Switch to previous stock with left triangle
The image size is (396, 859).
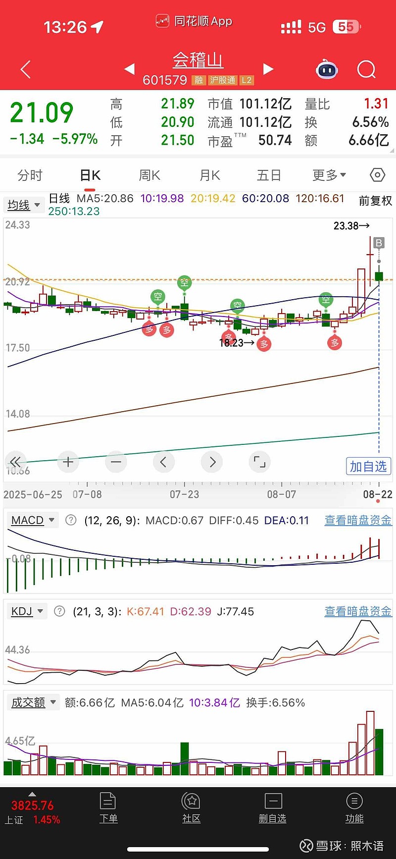tap(130, 69)
